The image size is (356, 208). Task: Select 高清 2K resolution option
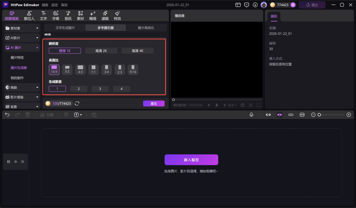(101, 51)
